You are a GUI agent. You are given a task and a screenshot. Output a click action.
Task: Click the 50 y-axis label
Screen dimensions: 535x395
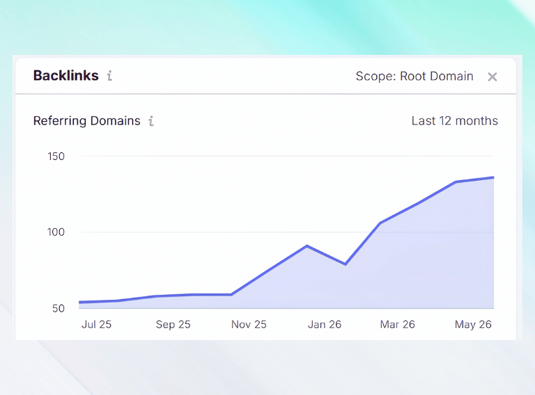point(59,309)
